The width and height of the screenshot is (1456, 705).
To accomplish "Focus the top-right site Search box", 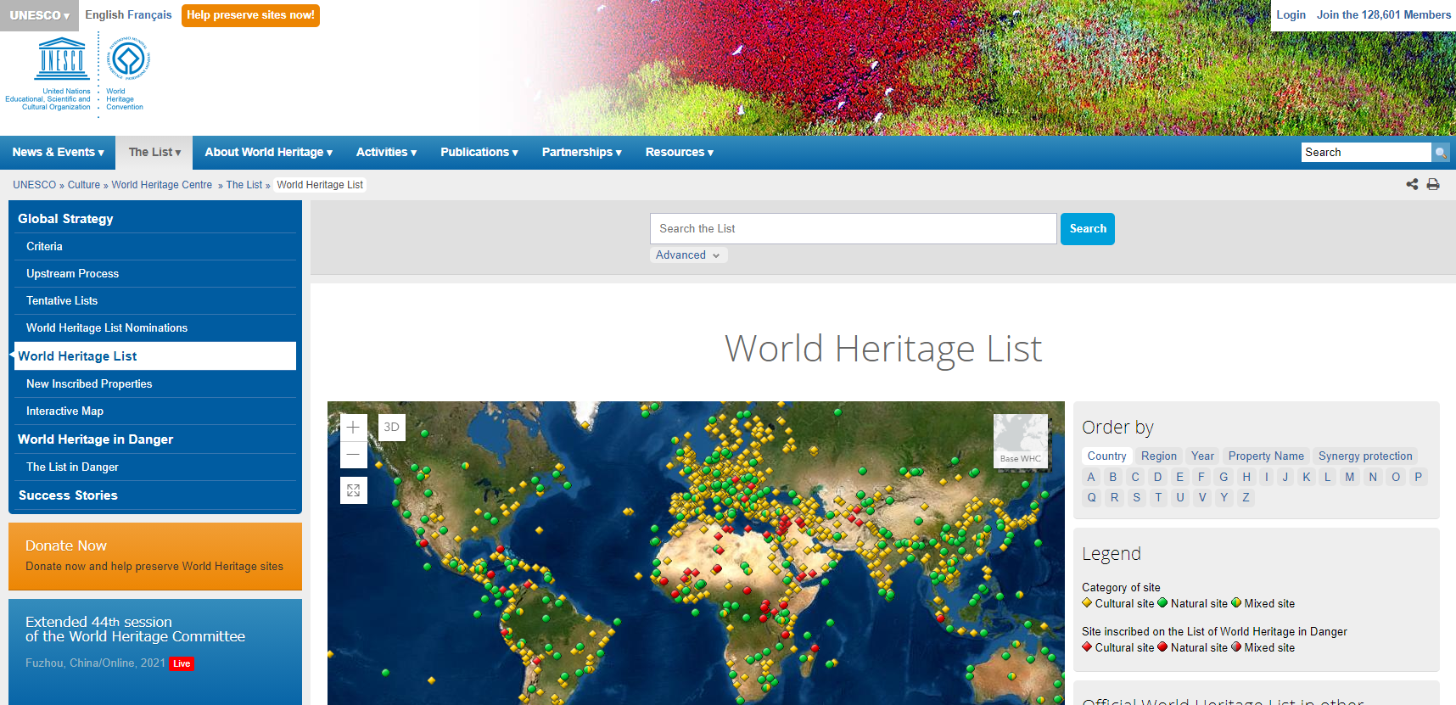I will click(x=1366, y=153).
